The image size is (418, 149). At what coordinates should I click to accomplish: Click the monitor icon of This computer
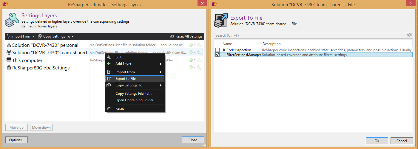click(x=9, y=60)
